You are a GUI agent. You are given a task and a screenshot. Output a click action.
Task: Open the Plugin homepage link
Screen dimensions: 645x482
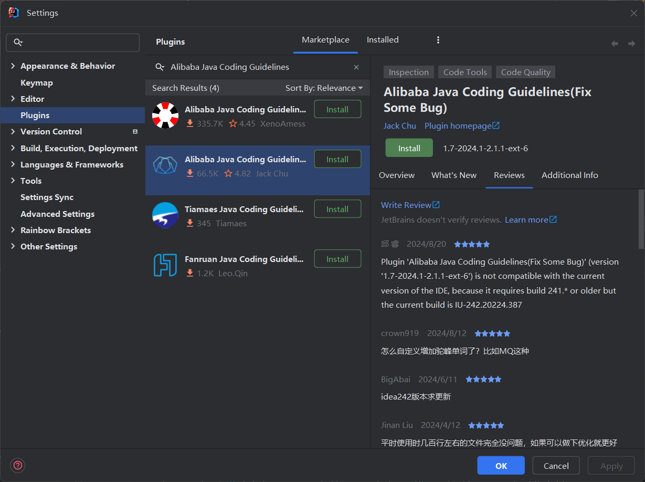coord(458,125)
